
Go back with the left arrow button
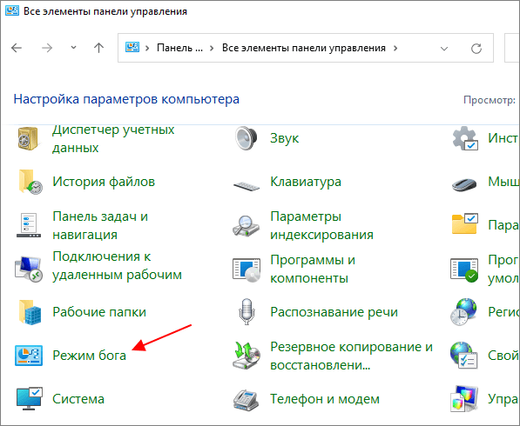(x=17, y=48)
